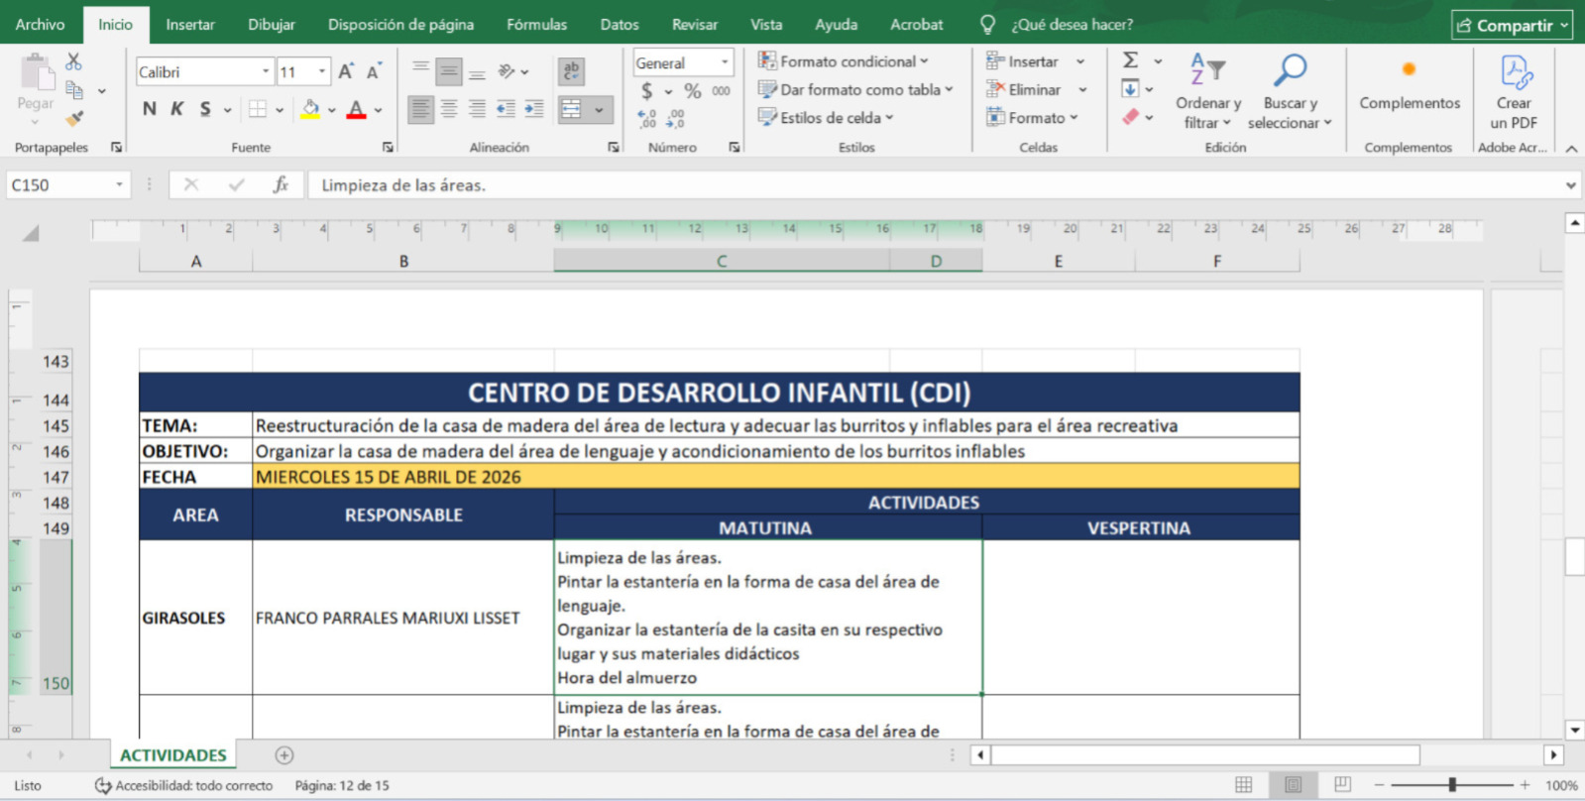Click the Compartir button

1512,25
